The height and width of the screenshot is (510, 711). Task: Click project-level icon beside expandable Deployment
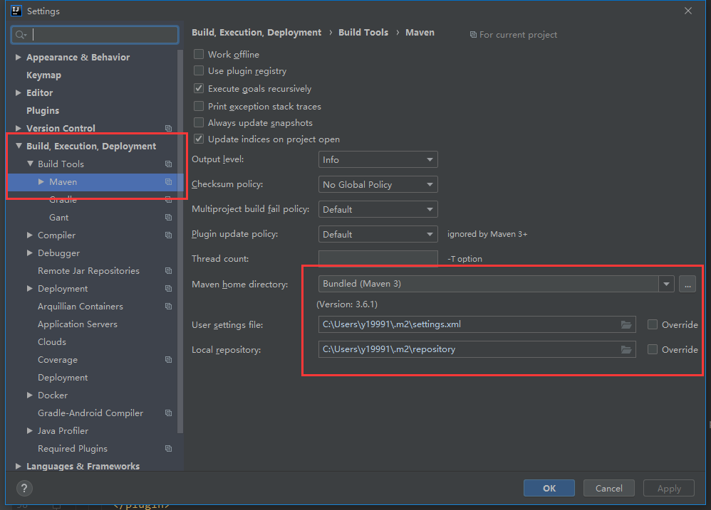point(169,289)
